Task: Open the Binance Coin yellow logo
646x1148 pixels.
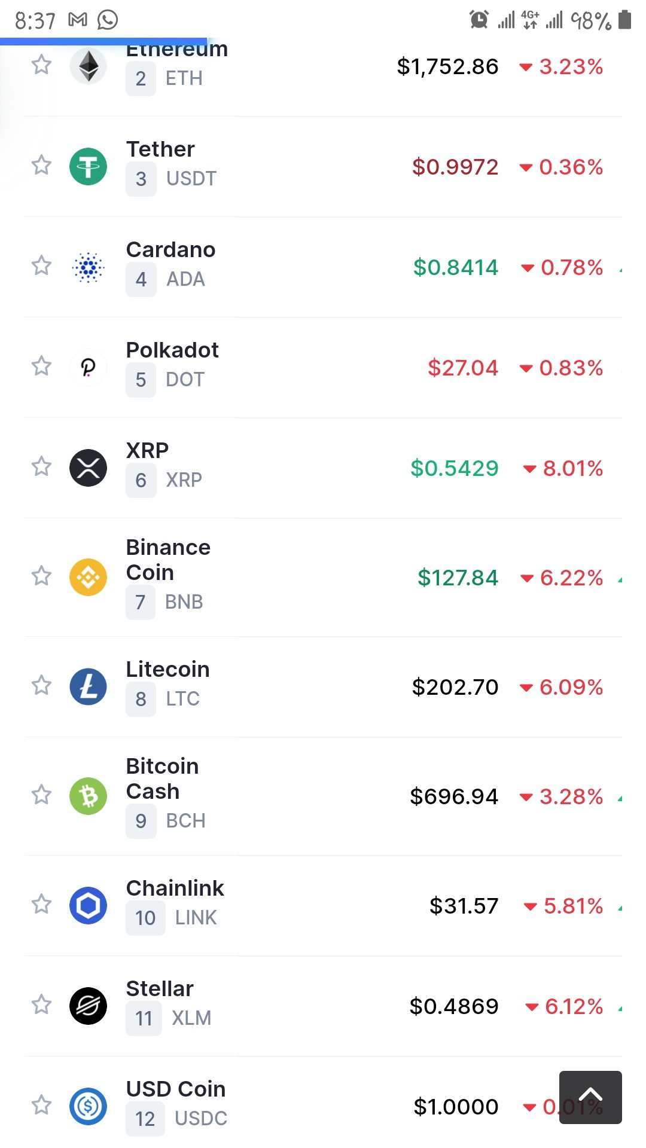Action: [89, 577]
